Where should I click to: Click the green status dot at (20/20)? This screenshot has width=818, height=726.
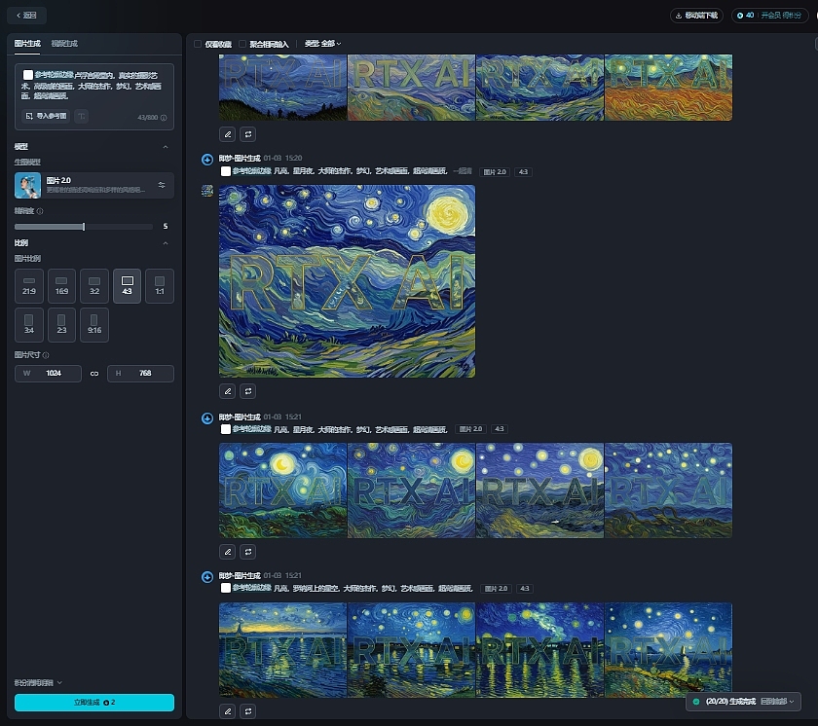(696, 702)
